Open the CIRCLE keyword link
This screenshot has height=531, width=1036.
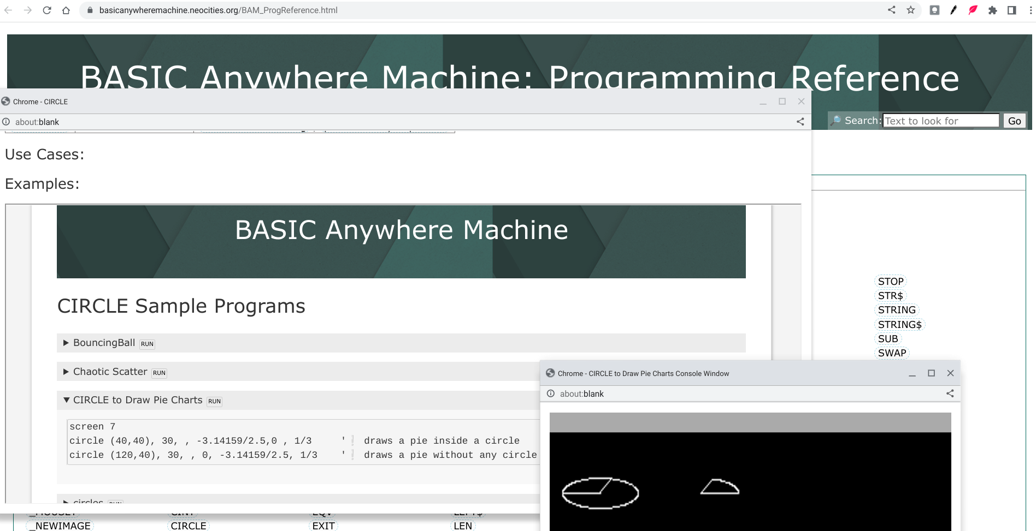189,526
